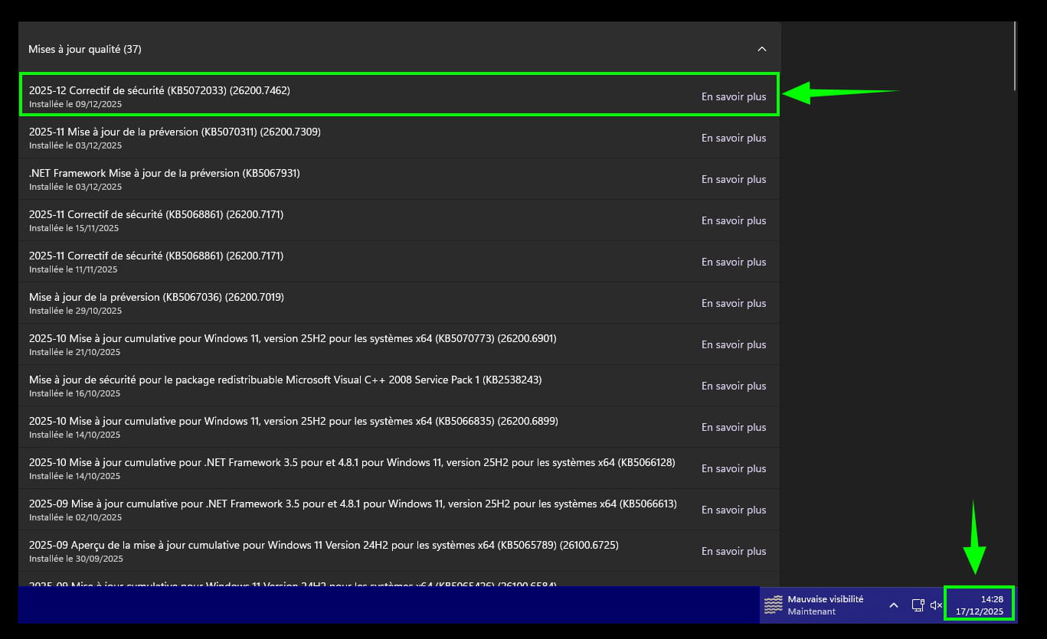1047x639 pixels.
Task: Click the vertical scrollbar on the right edge
Action: point(1015,57)
